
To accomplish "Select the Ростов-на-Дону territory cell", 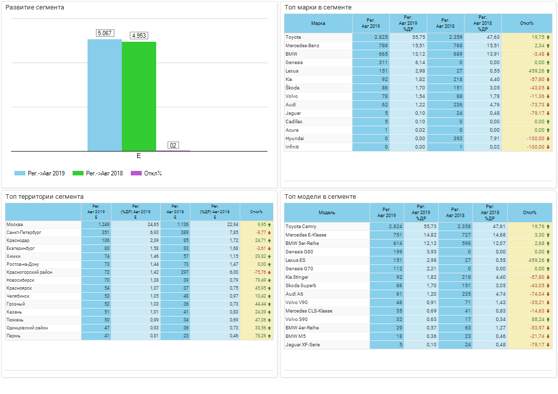I will pyautogui.click(x=43, y=264).
